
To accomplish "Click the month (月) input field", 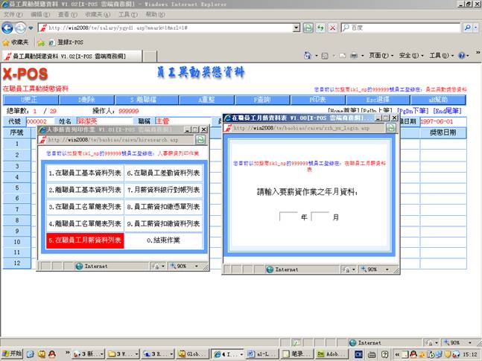I will (x=320, y=217).
